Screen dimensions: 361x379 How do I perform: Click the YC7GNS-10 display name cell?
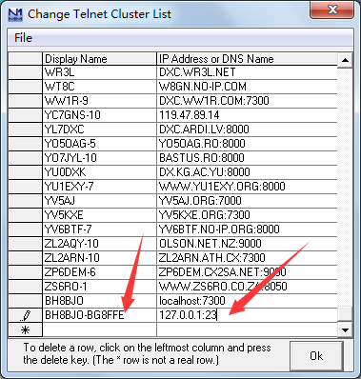pos(99,115)
